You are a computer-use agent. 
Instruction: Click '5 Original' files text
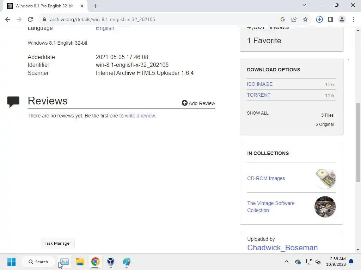pos(324,124)
